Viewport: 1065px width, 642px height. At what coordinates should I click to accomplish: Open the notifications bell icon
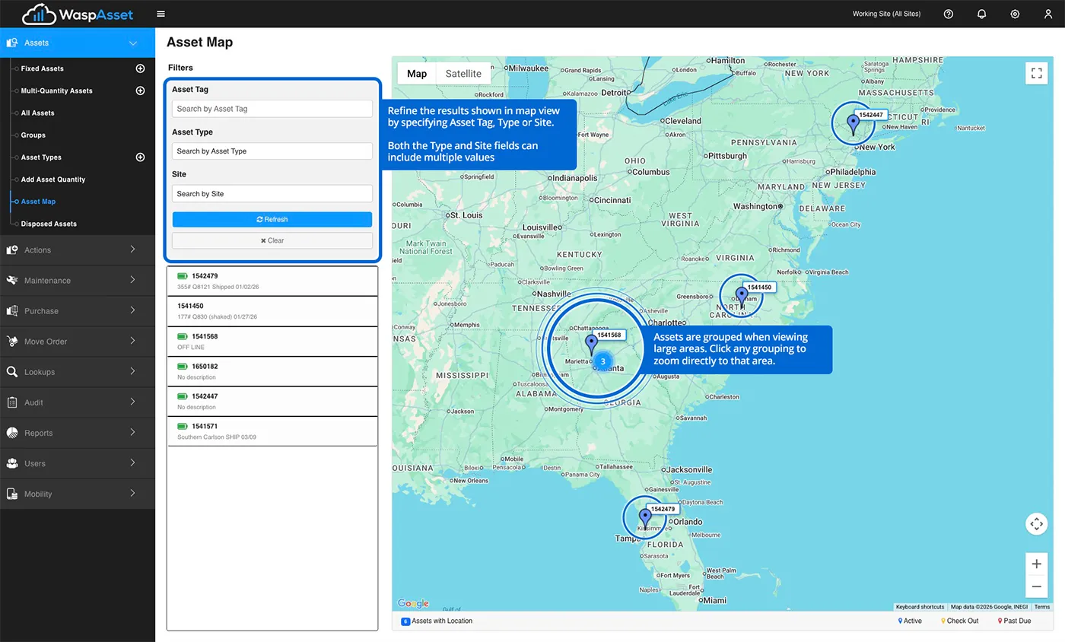pyautogui.click(x=981, y=14)
